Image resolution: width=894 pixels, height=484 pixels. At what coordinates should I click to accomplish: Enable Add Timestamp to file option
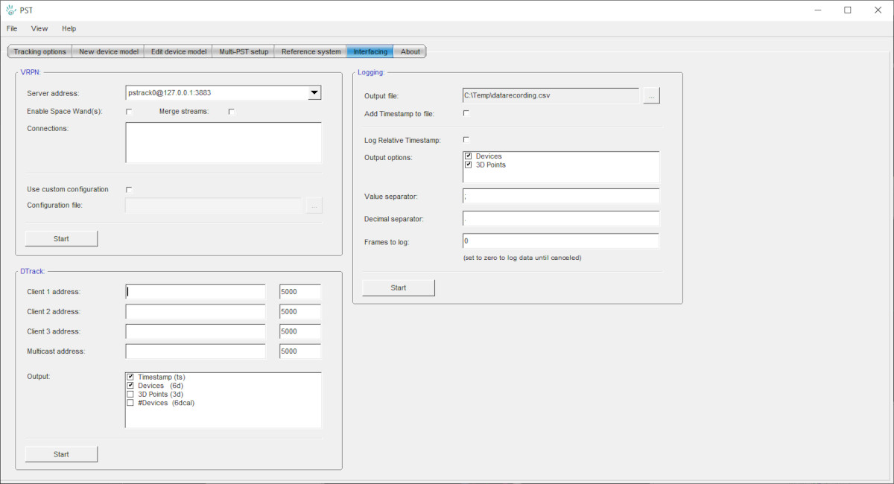click(466, 113)
